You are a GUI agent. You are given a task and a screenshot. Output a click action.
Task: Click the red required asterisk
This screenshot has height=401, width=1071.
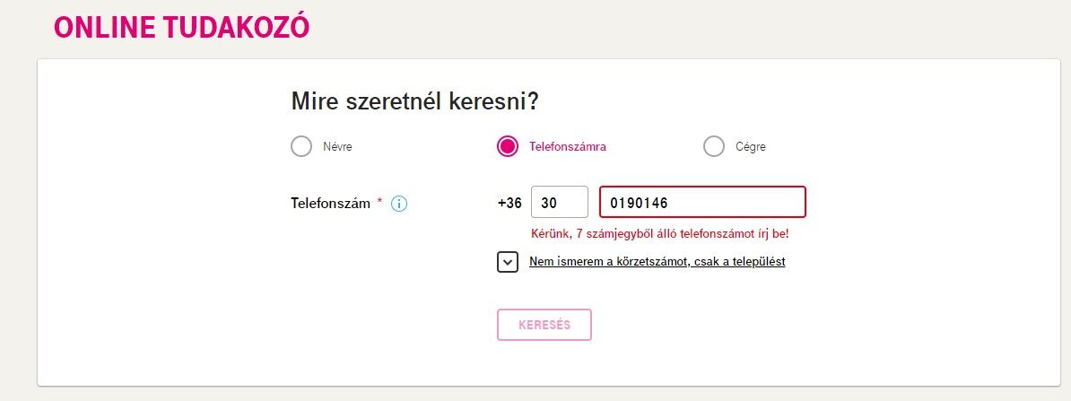tap(379, 202)
